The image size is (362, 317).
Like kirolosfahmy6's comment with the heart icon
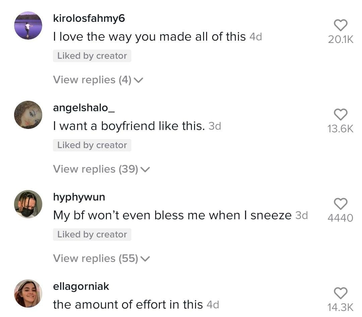coord(341,25)
